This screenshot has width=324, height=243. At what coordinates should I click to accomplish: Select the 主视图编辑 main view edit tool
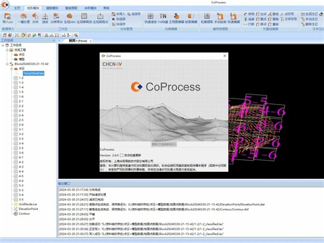[176, 18]
